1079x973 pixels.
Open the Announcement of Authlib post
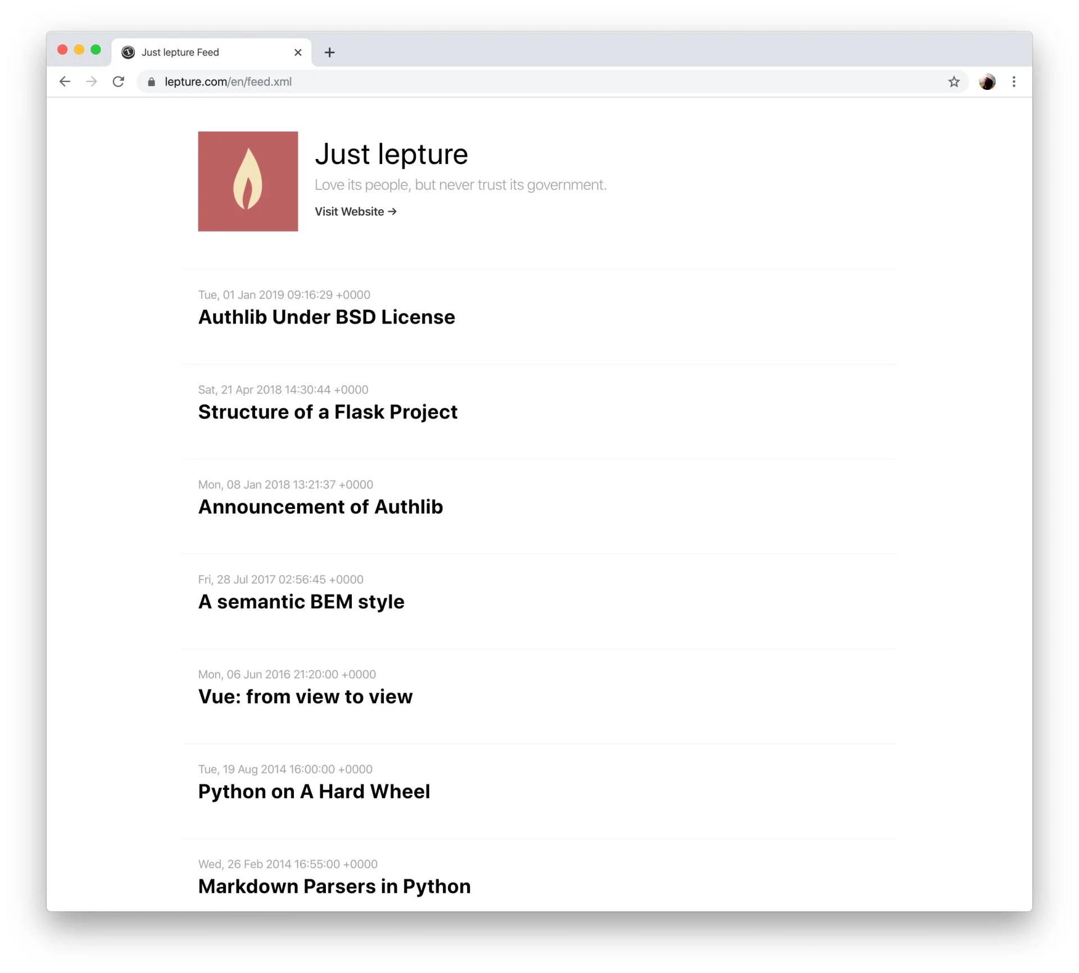320,507
